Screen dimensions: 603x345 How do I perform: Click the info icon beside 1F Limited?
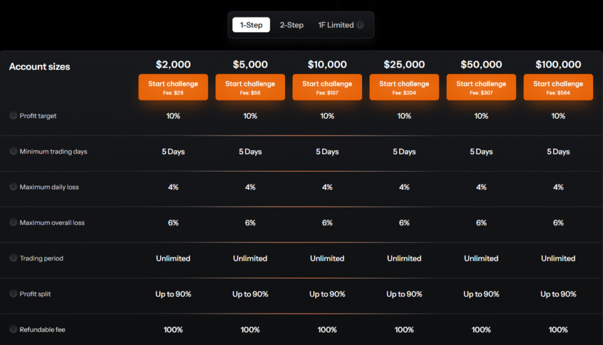click(361, 25)
